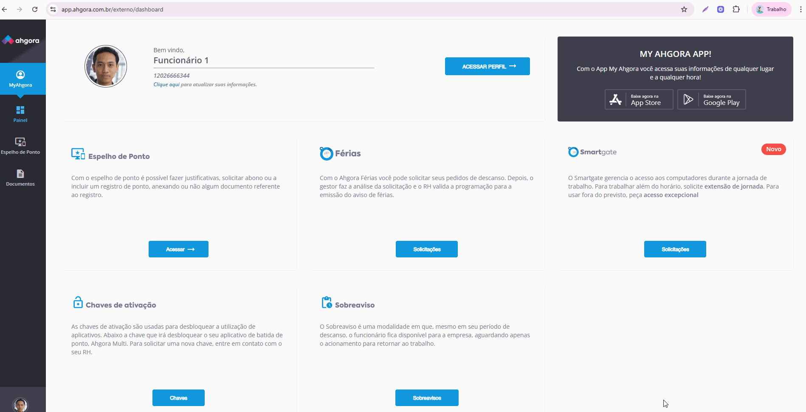Click the Funcionário 1 name text
This screenshot has height=412, width=806.
tap(181, 60)
